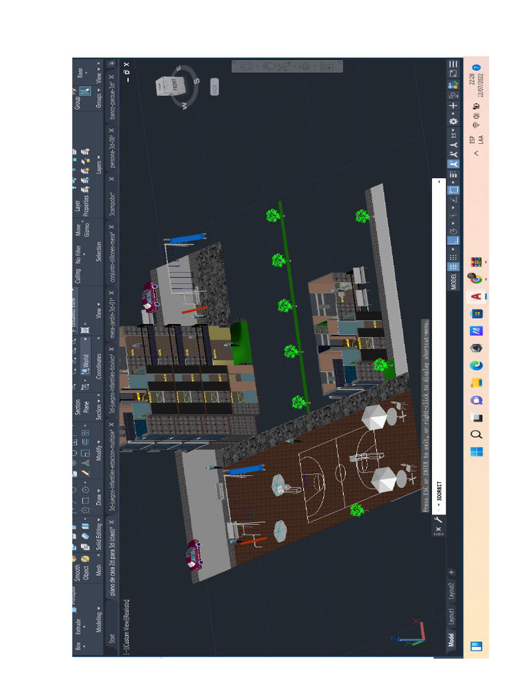The width and height of the screenshot is (505, 673).
Task: Add a new layout with plus button
Action: (451, 572)
